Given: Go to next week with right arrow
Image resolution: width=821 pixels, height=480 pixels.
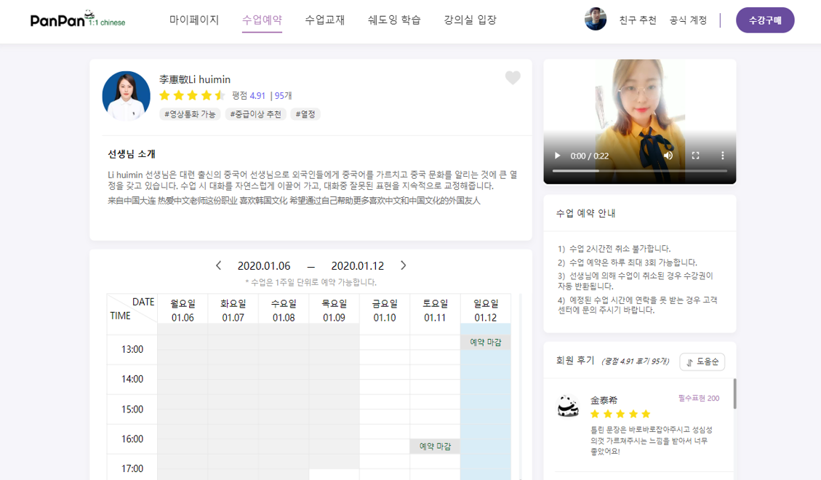Looking at the screenshot, I should tap(403, 265).
